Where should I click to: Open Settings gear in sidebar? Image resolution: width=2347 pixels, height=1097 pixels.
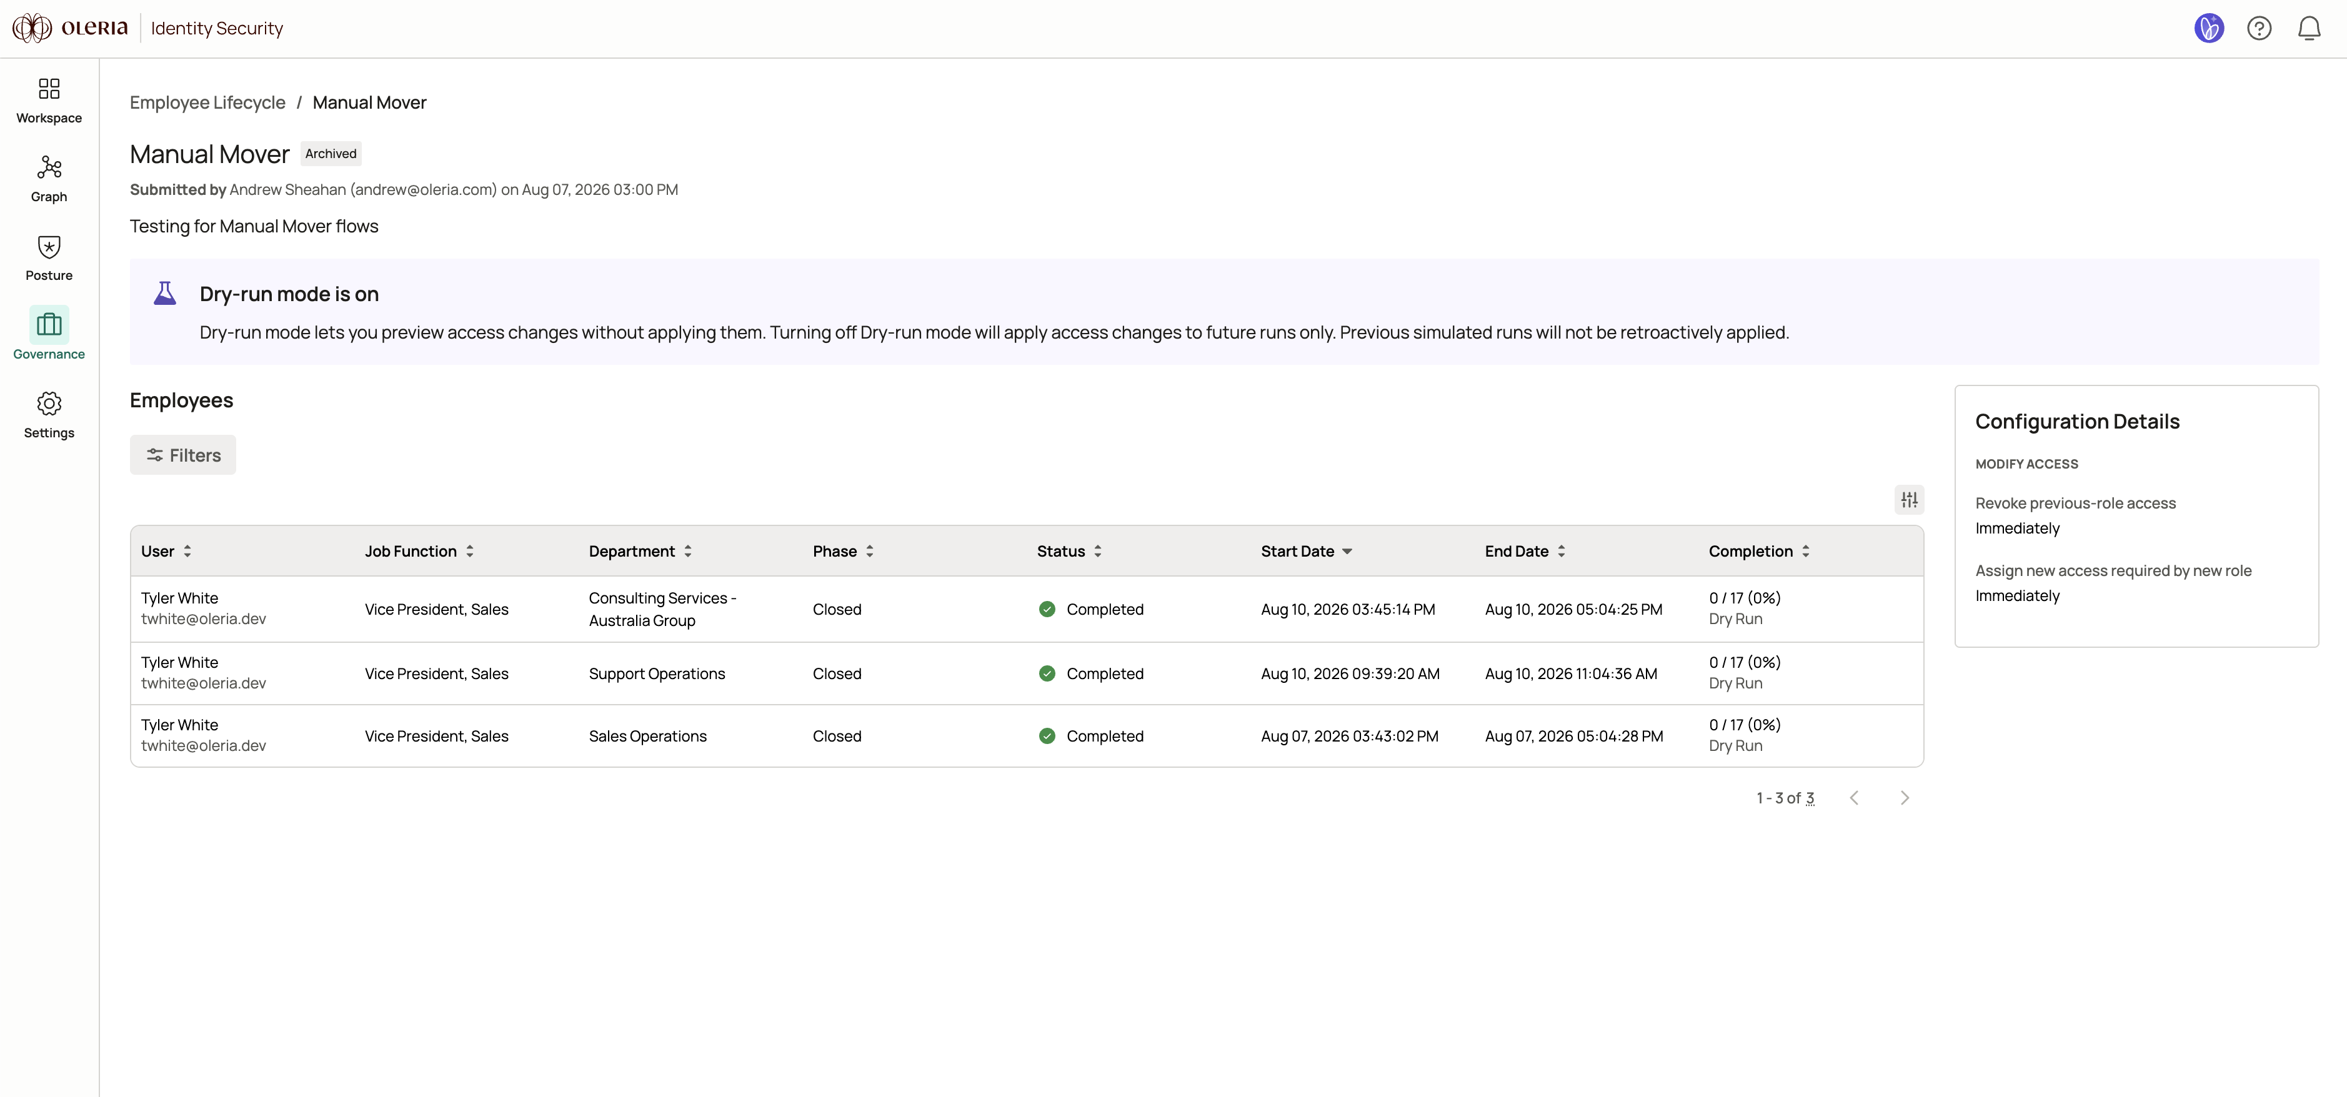[49, 415]
